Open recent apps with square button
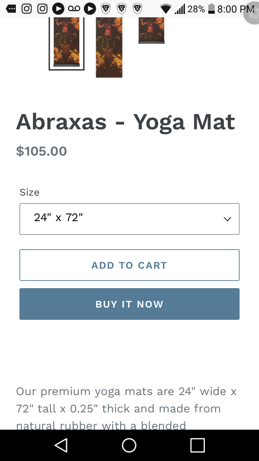The height and width of the screenshot is (461, 259). pos(197,445)
